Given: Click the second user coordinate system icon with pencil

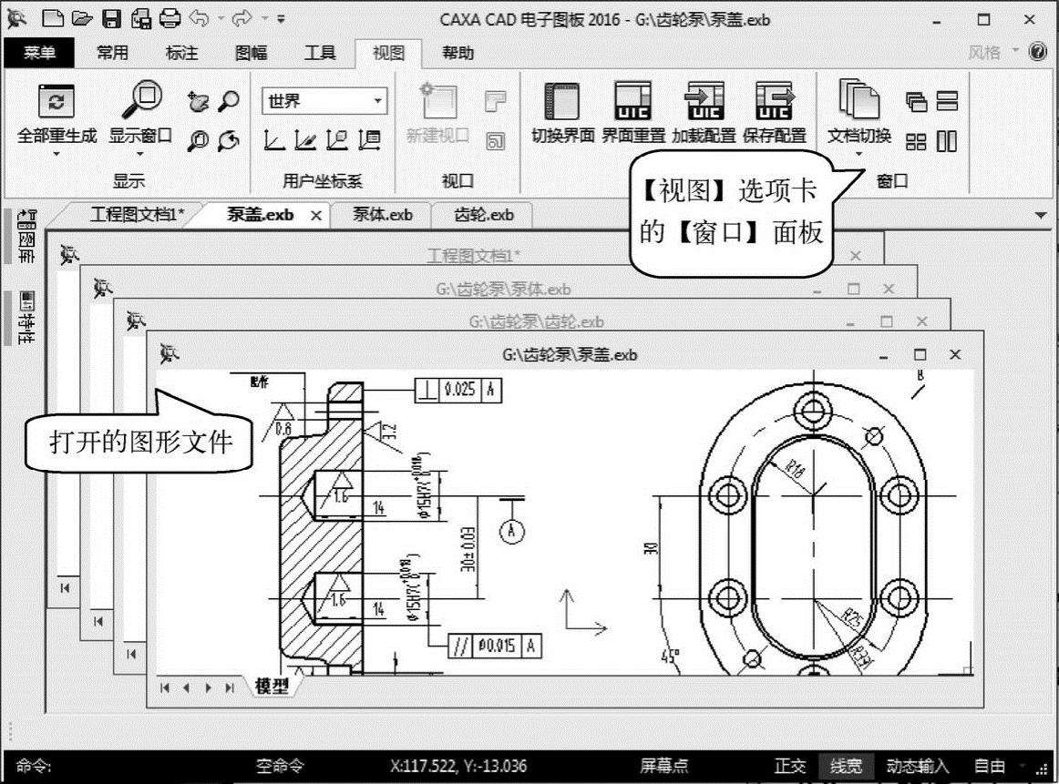Looking at the screenshot, I should pos(305,139).
